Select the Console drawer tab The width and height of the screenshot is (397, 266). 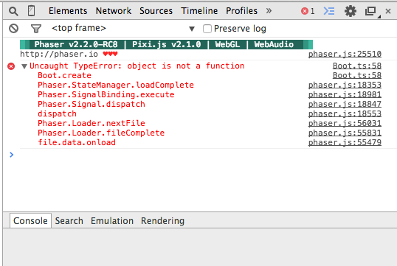[x=30, y=221]
